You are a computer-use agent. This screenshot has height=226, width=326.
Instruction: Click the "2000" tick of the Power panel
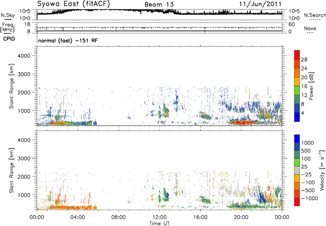coord(24,92)
